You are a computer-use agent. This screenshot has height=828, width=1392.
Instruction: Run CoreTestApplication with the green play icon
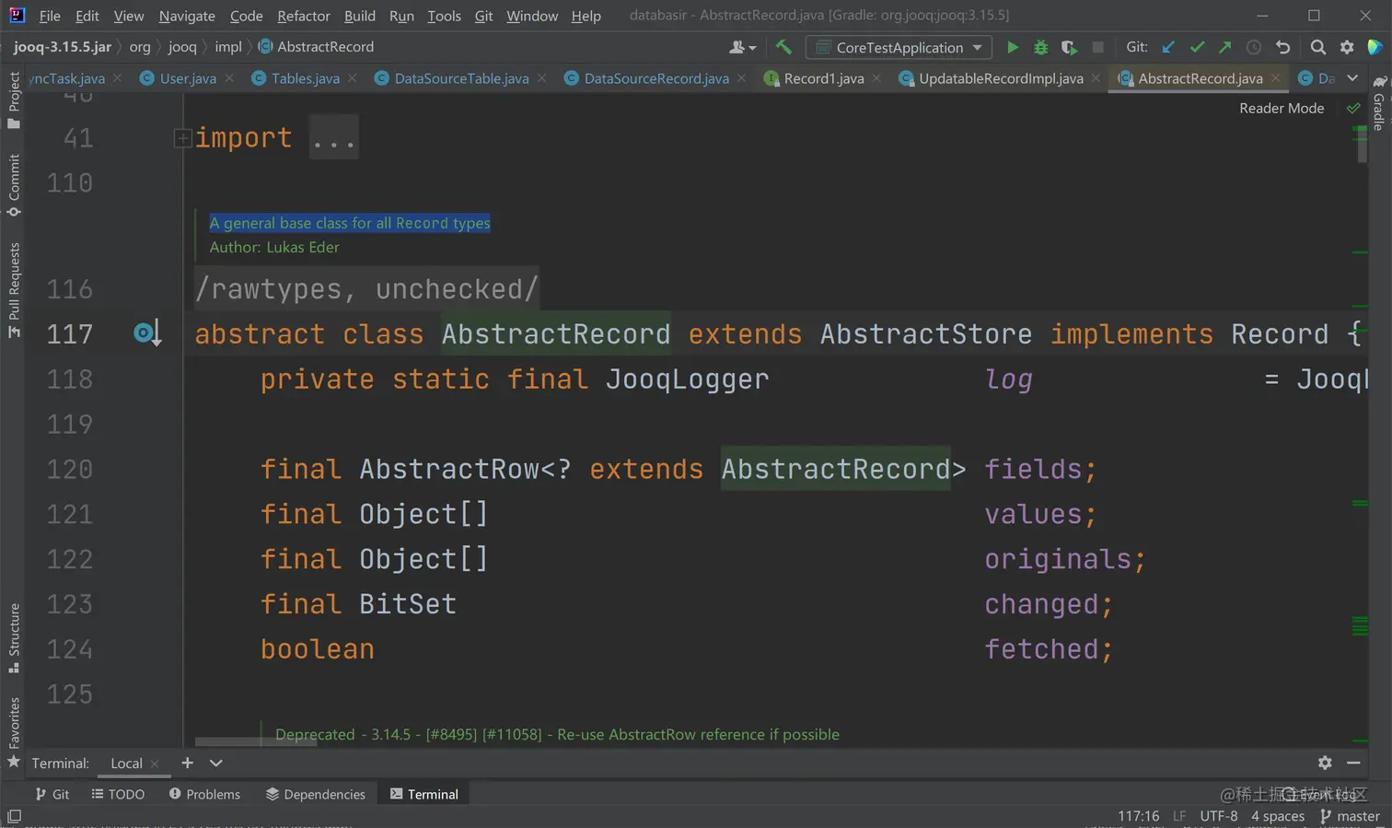pos(1013,47)
